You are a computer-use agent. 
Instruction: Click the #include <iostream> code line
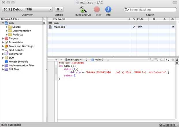coord(72,63)
